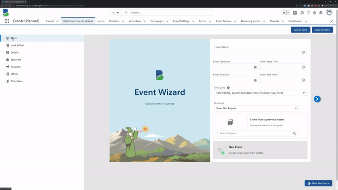
Task: Open the Event Start Time clock picker
Action: point(303,67)
